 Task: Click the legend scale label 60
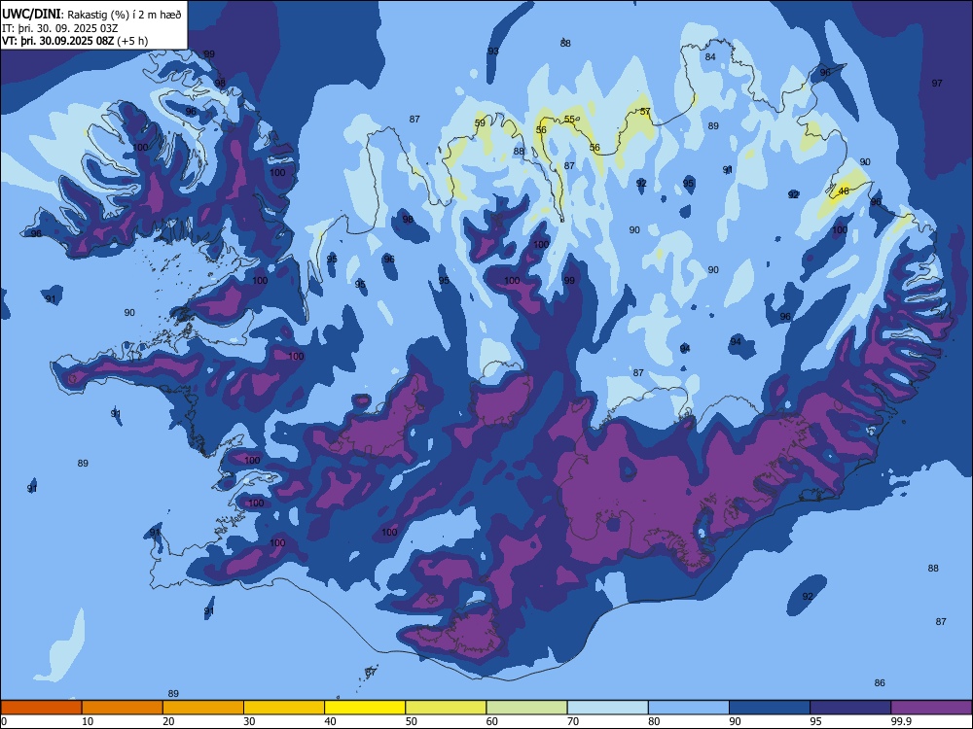(x=492, y=721)
